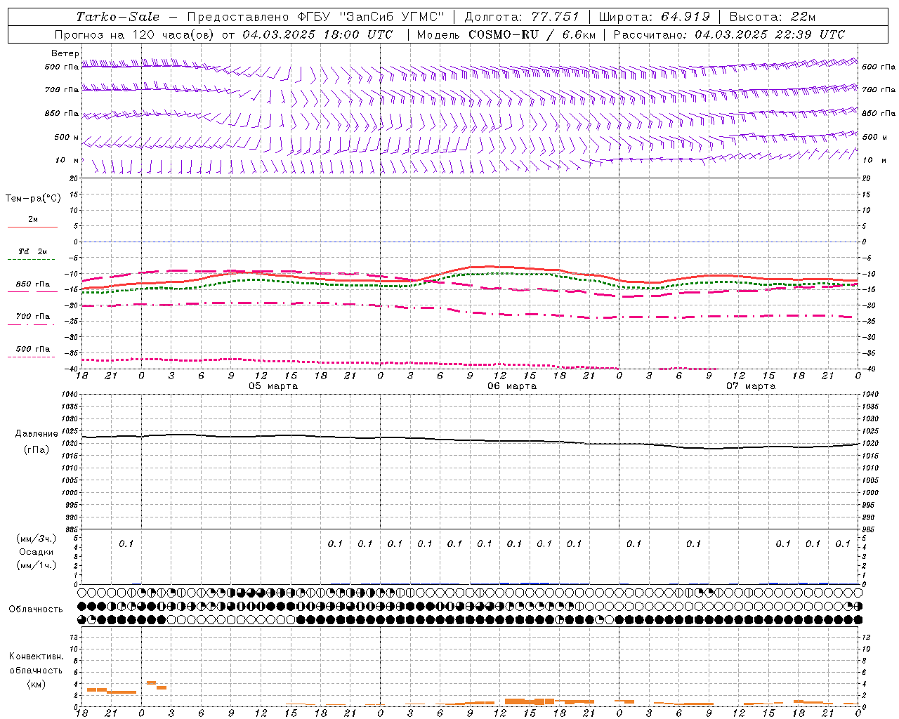
Task: Click the Конвективн. облачность label
Action: (37, 664)
